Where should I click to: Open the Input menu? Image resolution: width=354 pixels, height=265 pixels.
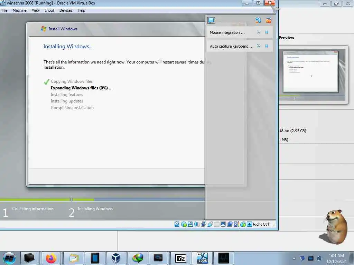coord(49,10)
